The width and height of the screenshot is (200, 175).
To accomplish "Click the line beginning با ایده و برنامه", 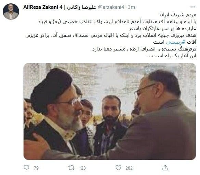I will (x=117, y=22).
